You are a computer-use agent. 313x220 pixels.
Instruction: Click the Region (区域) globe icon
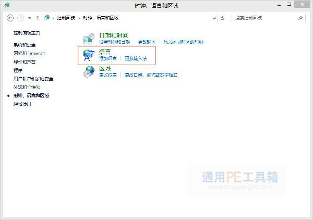pos(90,72)
